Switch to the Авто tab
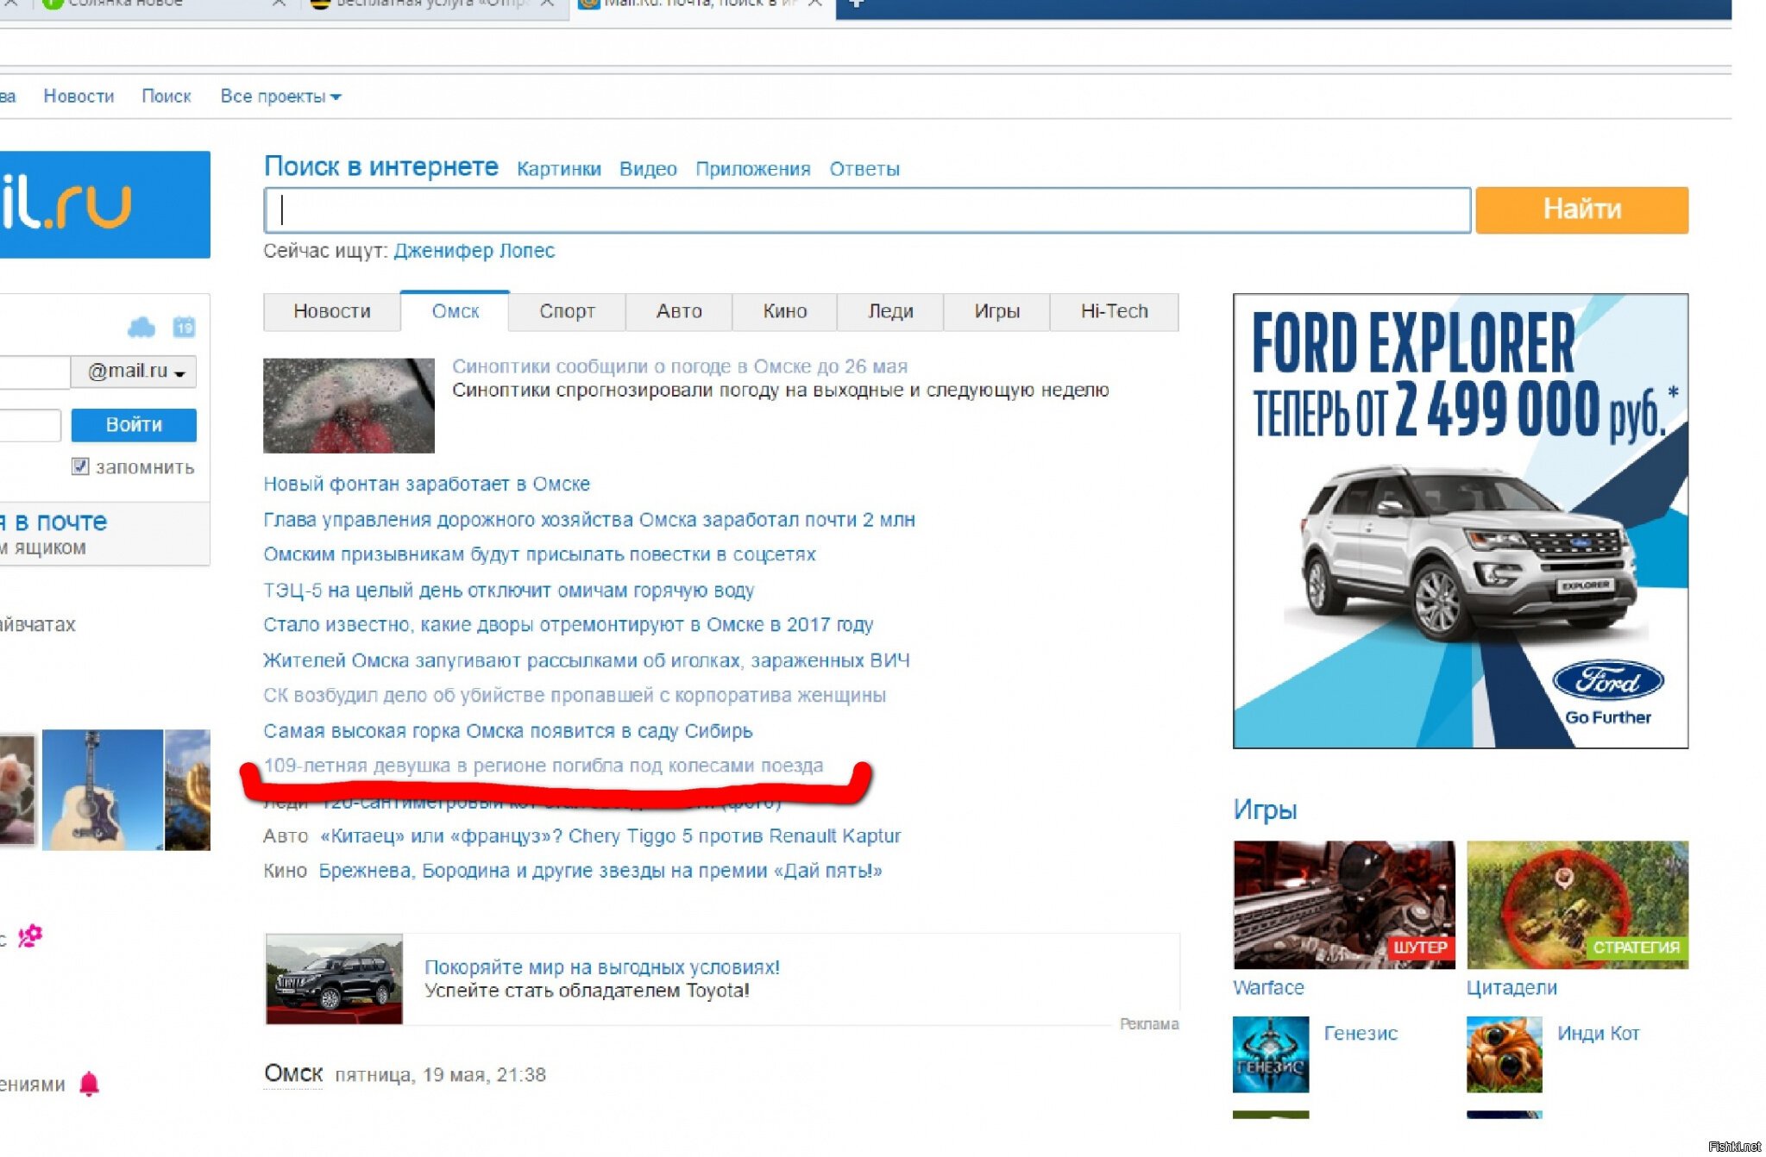Screen dimensions: 1766x1157 tap(679, 311)
